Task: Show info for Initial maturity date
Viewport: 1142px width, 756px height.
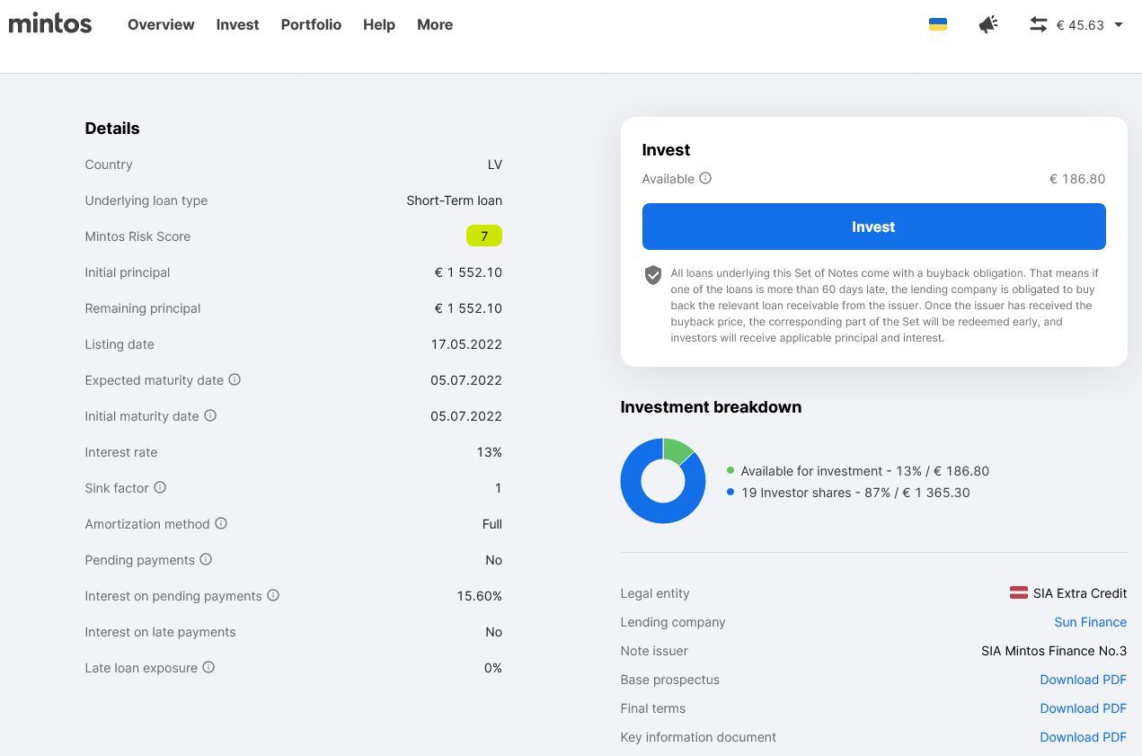Action: (x=210, y=415)
